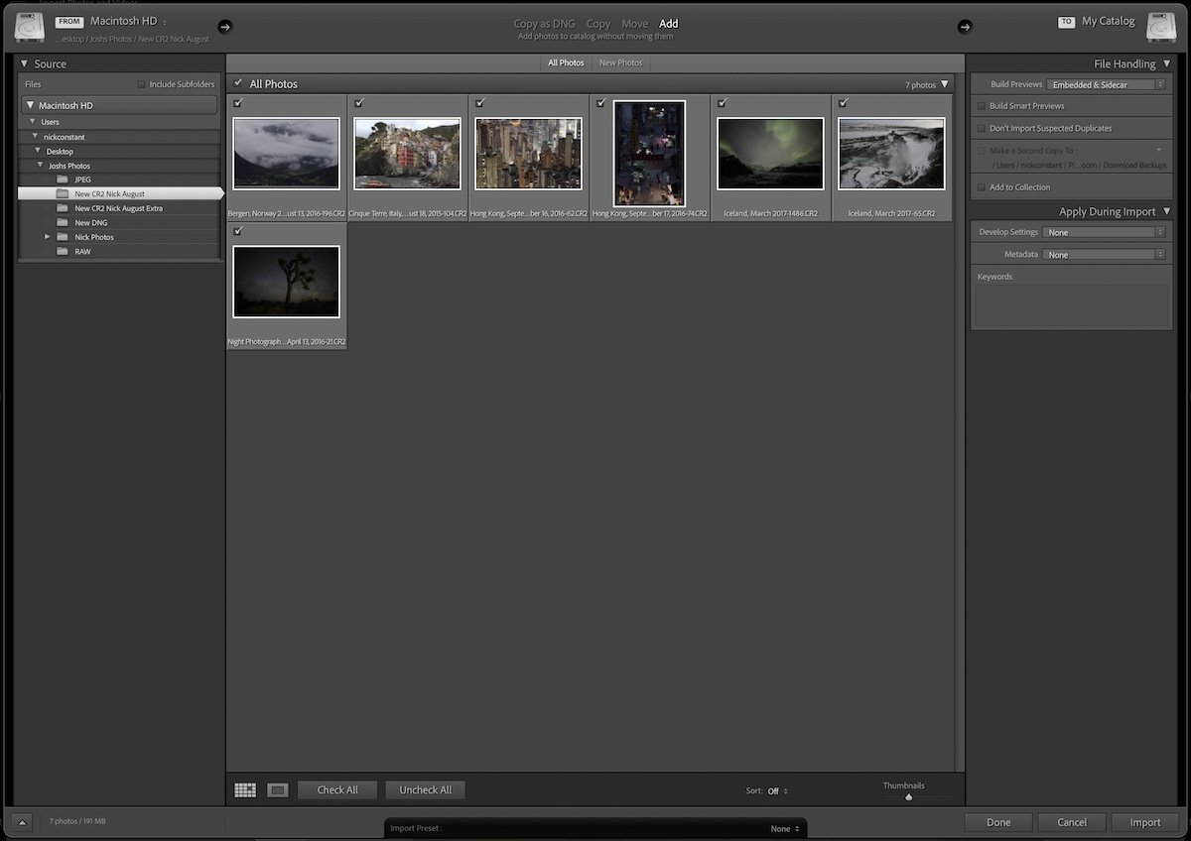The height and width of the screenshot is (841, 1191).
Task: Enable Build Smart Previews
Action: (983, 106)
